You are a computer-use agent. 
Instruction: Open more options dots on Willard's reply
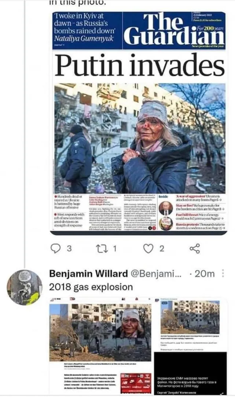tap(222, 274)
